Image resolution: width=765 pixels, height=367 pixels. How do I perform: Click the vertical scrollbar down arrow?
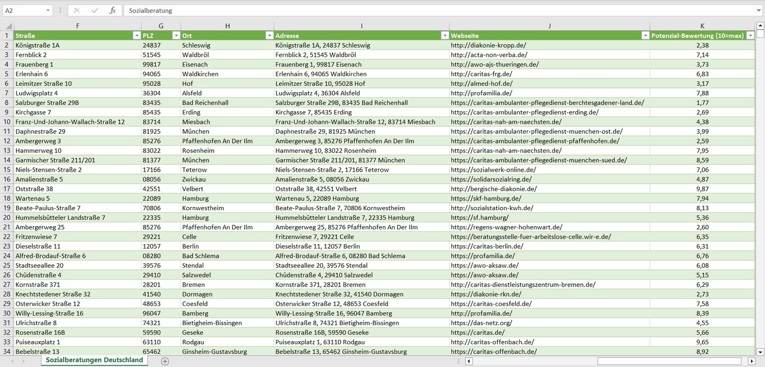click(x=760, y=352)
